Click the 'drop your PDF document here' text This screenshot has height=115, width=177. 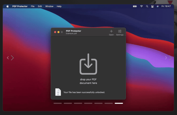(88, 81)
